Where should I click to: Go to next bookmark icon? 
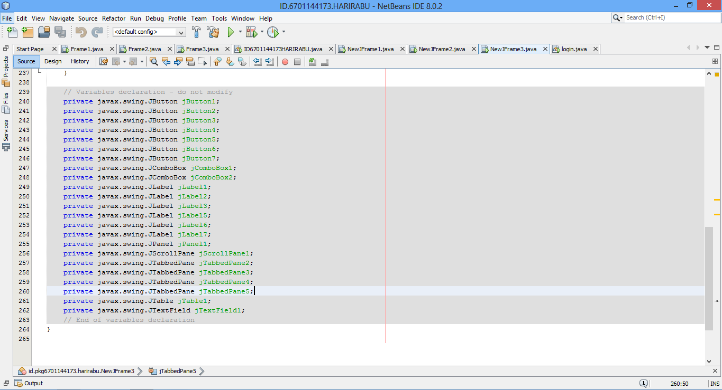click(230, 62)
